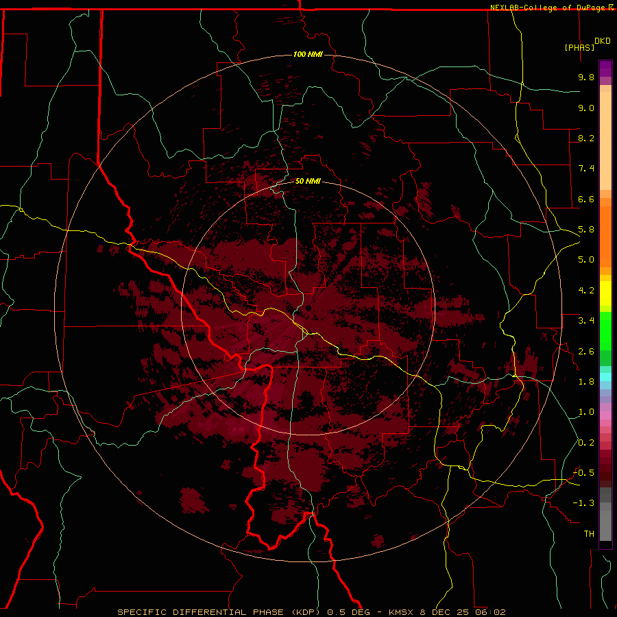The image size is (617, 617).
Task: Select the 50 NMI range ring label
Action: (308, 181)
